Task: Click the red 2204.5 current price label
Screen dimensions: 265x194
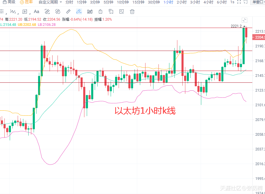Action: tap(259, 37)
